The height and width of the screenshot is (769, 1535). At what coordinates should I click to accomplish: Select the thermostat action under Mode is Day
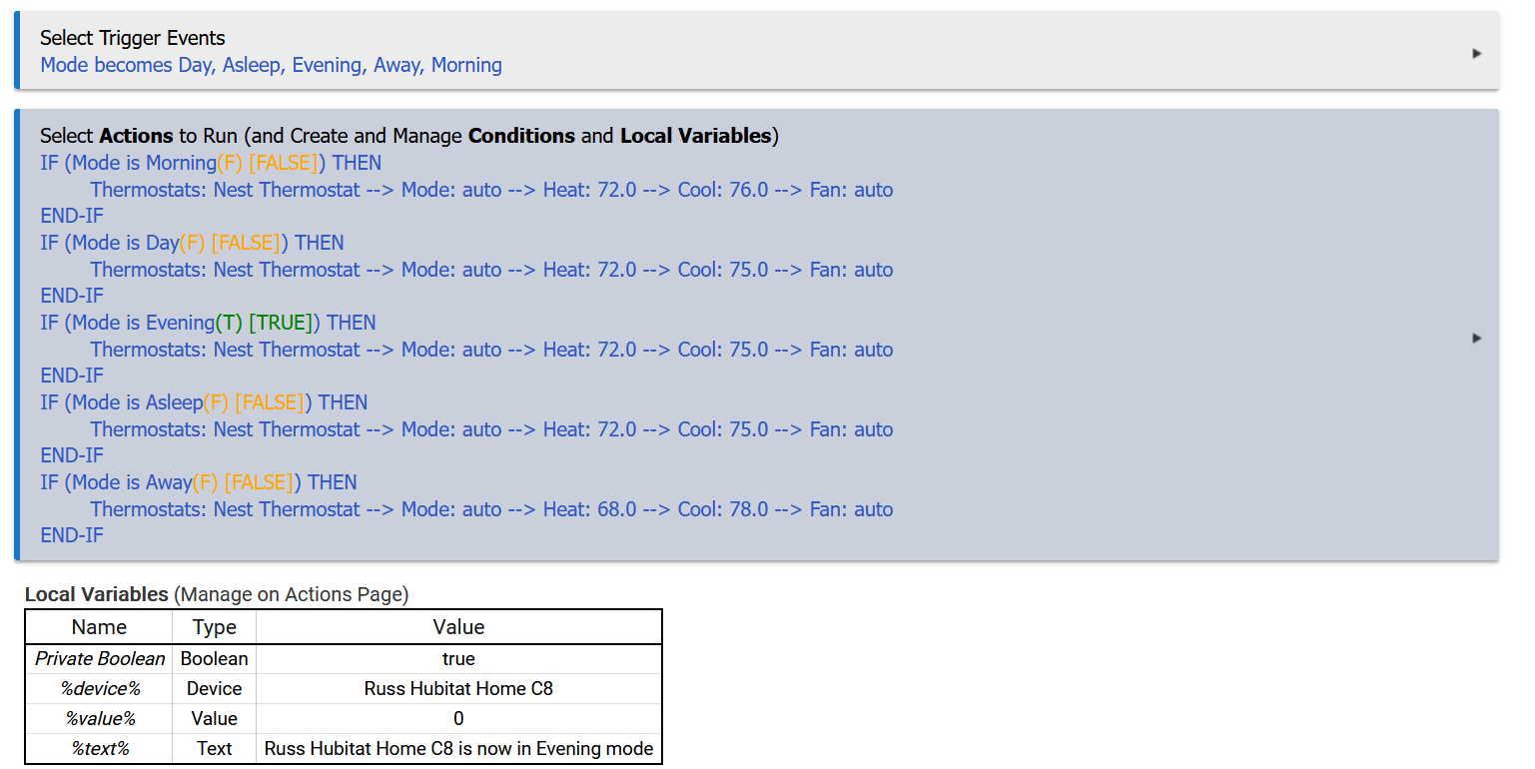tap(491, 270)
